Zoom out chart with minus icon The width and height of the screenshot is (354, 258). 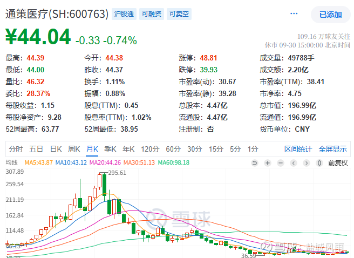click(x=281, y=163)
